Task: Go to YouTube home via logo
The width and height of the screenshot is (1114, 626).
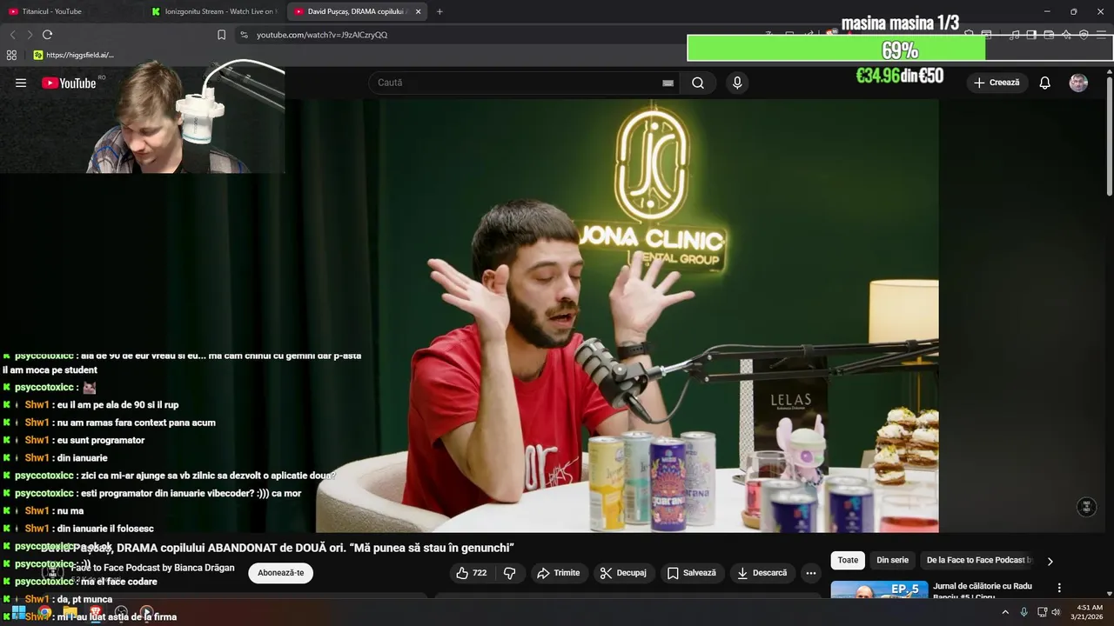Action: [70, 83]
